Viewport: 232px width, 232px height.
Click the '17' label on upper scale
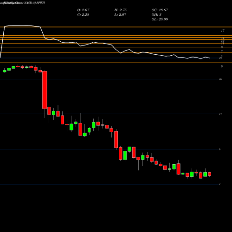point(223,31)
